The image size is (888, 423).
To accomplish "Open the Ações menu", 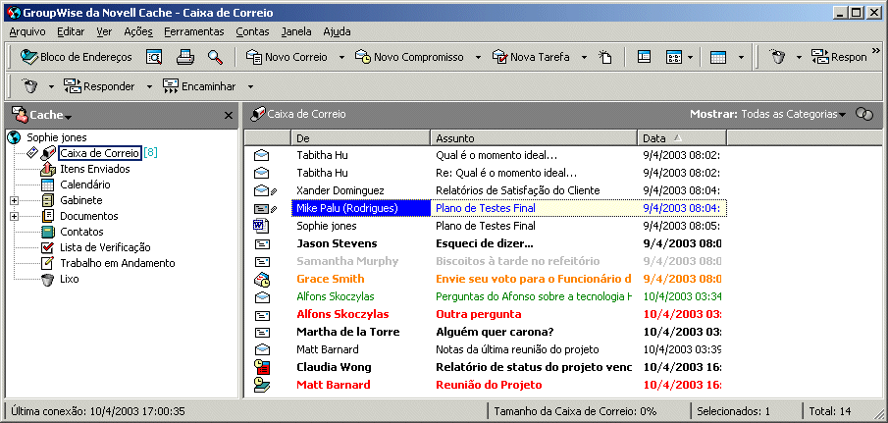I will pyautogui.click(x=138, y=31).
